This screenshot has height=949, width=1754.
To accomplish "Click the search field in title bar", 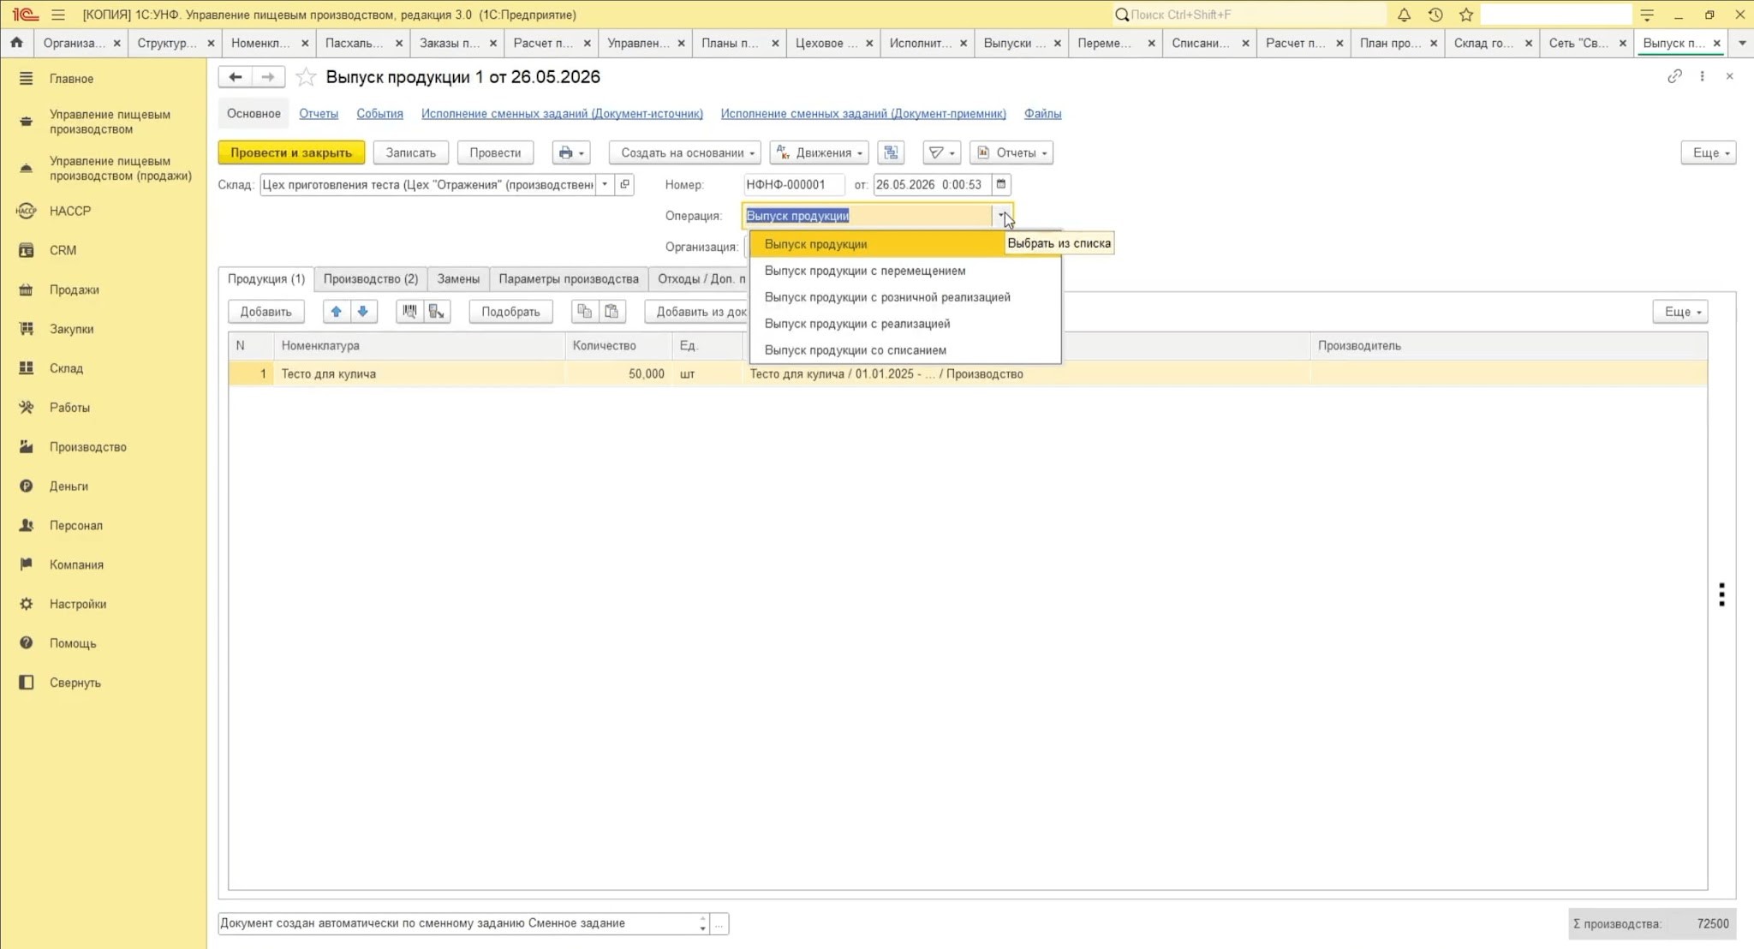I will click(x=1249, y=15).
